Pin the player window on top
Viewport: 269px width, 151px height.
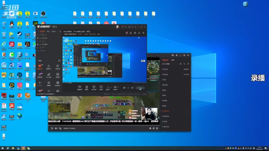click(177, 55)
